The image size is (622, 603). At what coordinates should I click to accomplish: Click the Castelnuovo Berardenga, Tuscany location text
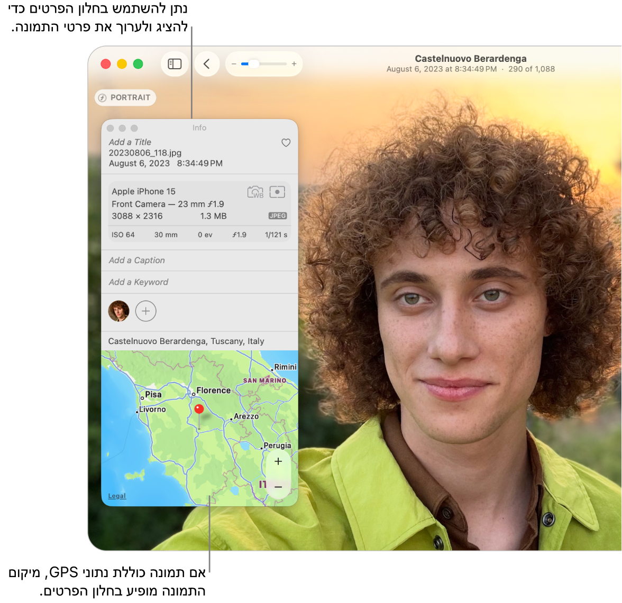[186, 341]
